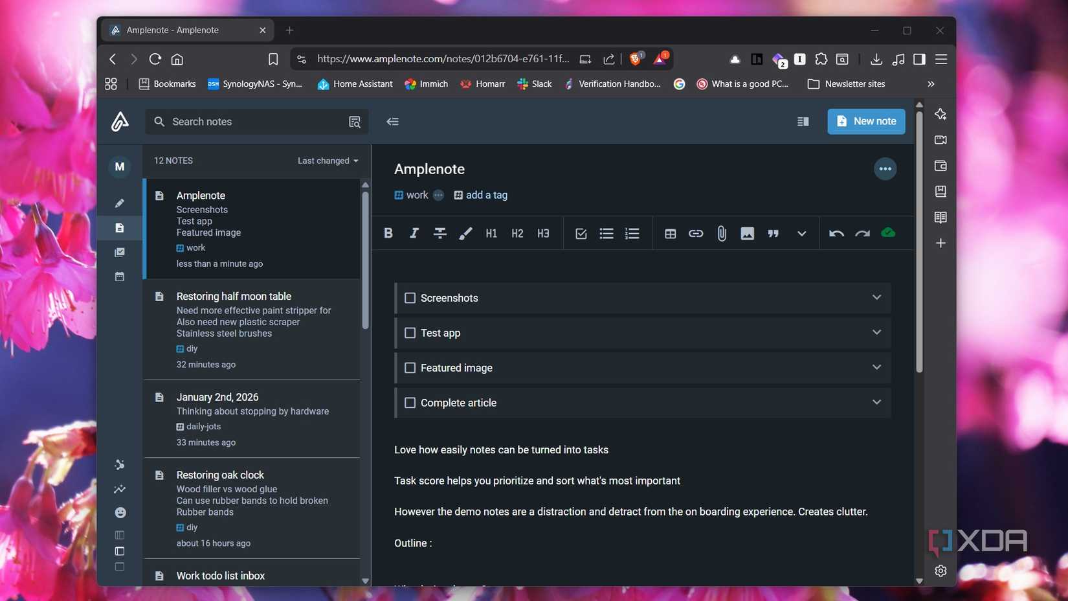Viewport: 1068px width, 601px height.
Task: Create a note with New note button
Action: 866,121
